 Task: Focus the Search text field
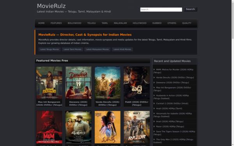tap(161, 9)
